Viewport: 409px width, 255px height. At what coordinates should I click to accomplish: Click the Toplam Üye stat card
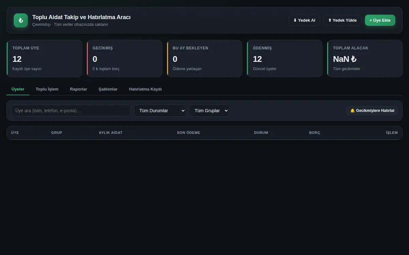(x=44, y=58)
